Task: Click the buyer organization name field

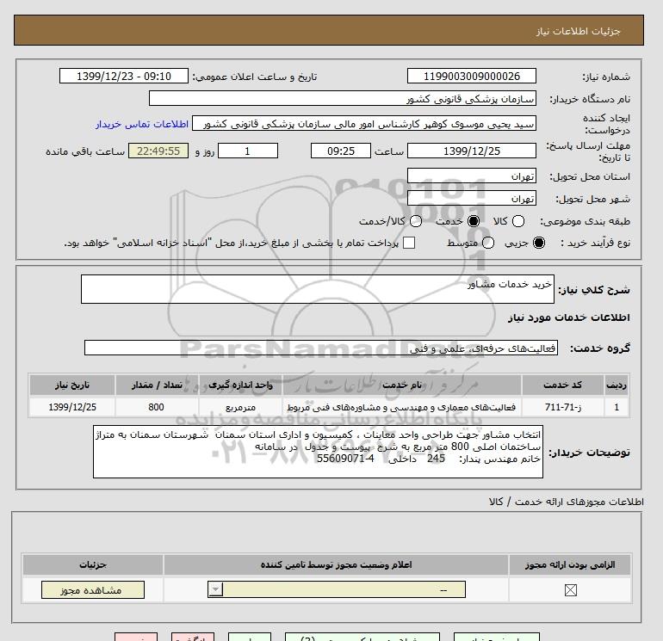Action: click(x=343, y=98)
